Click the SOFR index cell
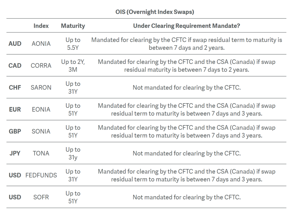 [41, 197]
